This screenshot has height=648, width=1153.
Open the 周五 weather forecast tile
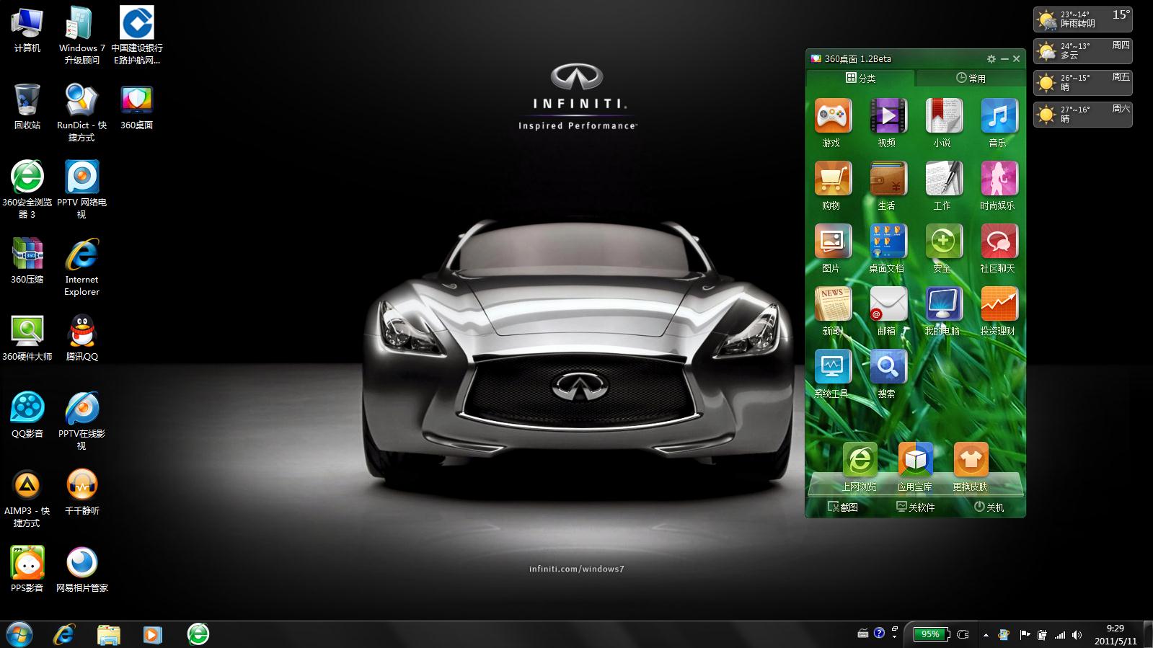click(x=1083, y=83)
